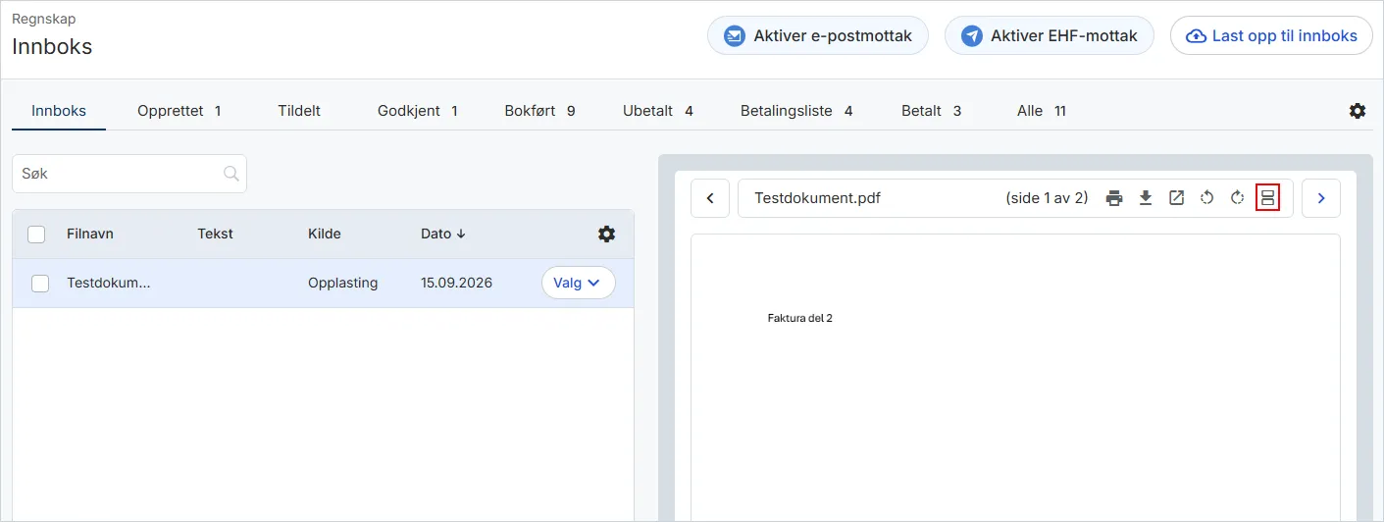
Task: Open the Betalingsliste tab
Action: click(x=796, y=111)
